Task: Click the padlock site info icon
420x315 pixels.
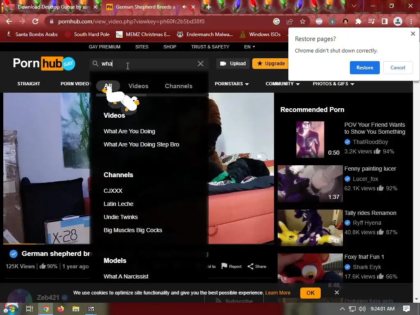Action: point(52,21)
